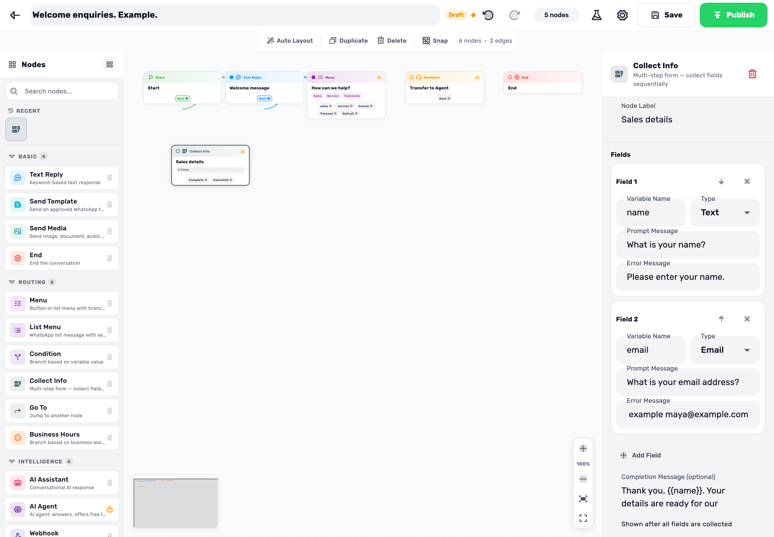Click Completion Message text field
This screenshot has height=537, width=774.
coord(687,497)
